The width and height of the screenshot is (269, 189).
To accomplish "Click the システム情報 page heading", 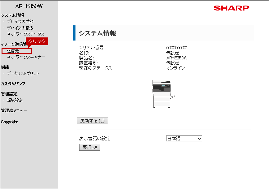I will point(98,33).
